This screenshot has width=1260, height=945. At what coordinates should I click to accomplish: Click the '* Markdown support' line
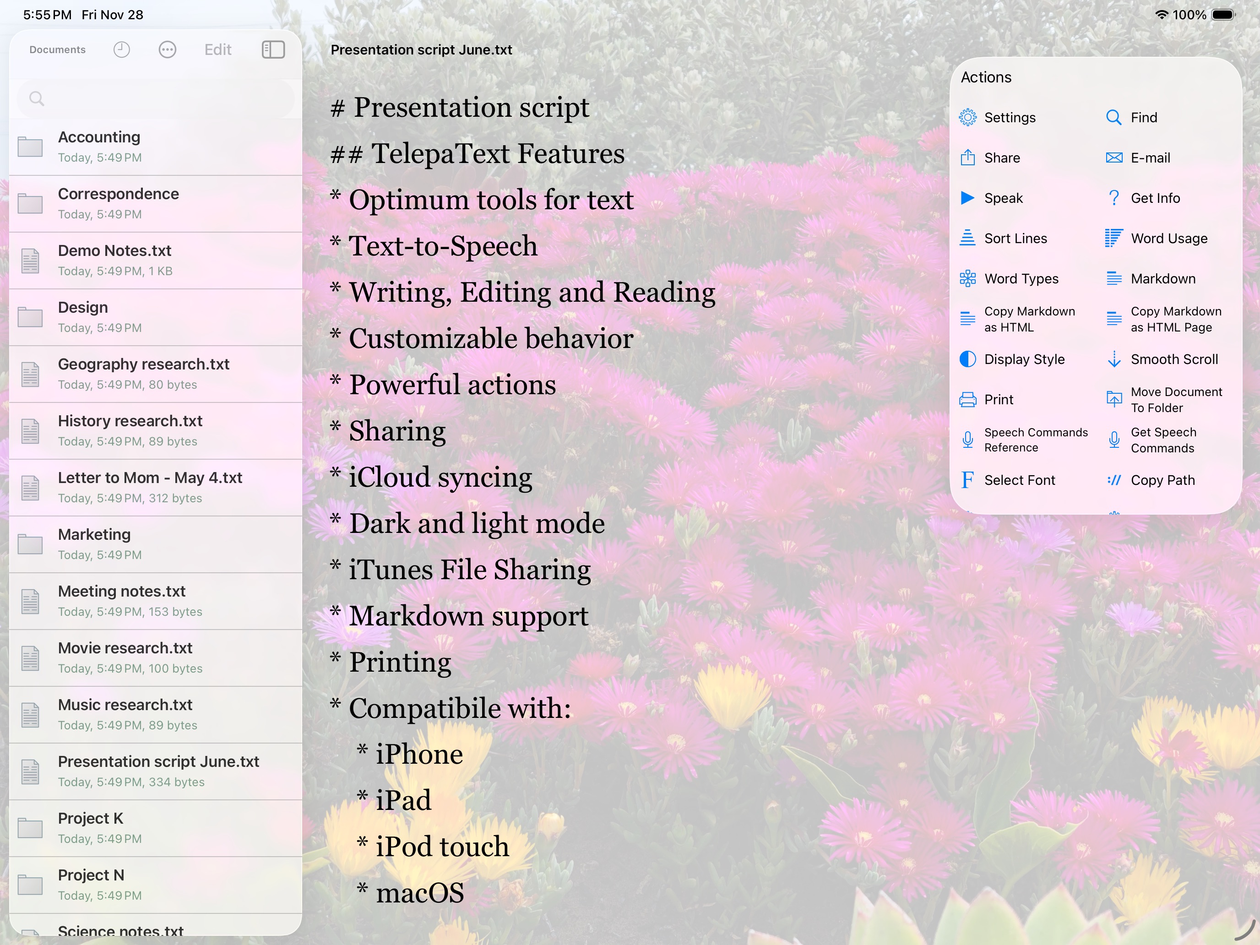(x=459, y=616)
